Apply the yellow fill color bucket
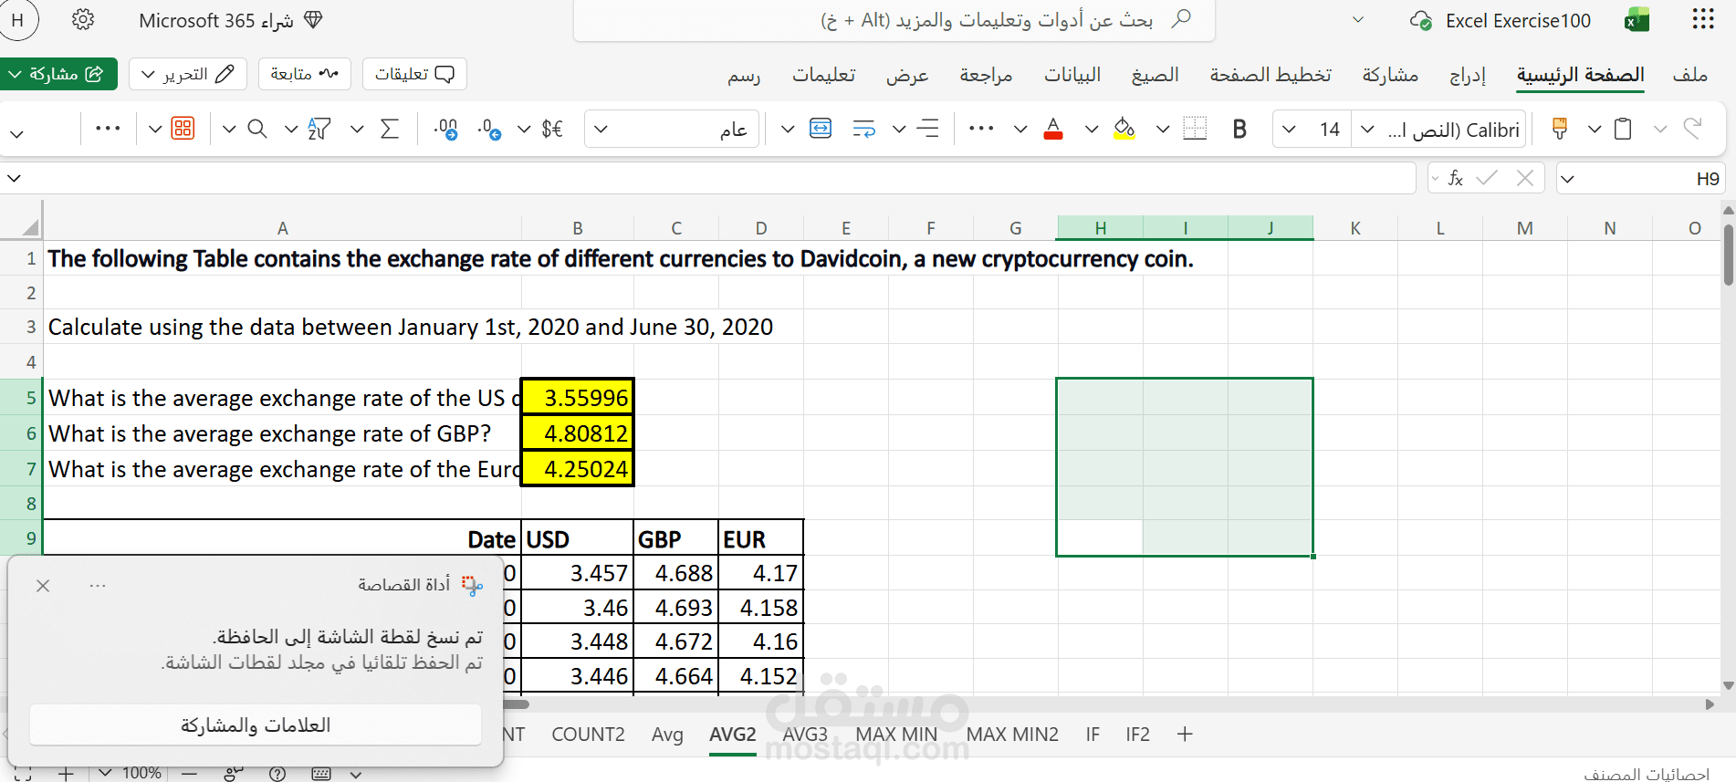 click(x=1124, y=129)
